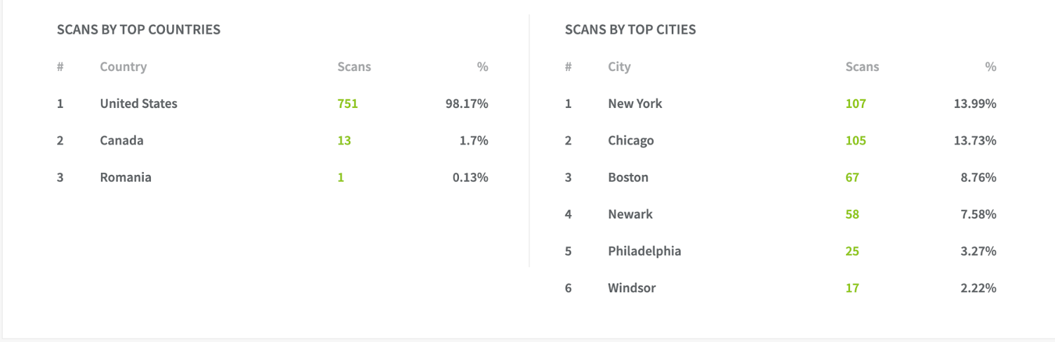Click the 13 scans value for Canada

pyautogui.click(x=344, y=140)
